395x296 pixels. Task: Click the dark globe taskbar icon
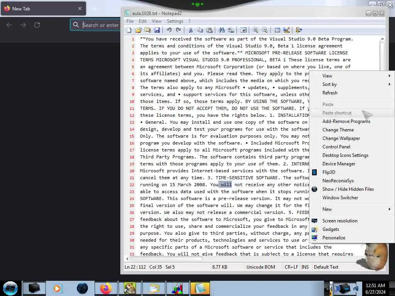tap(83, 288)
